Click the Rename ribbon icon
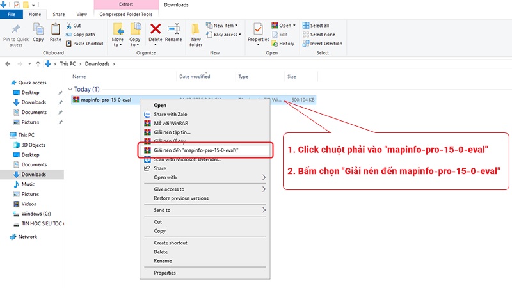This screenshot has height=288, width=512. [x=173, y=29]
